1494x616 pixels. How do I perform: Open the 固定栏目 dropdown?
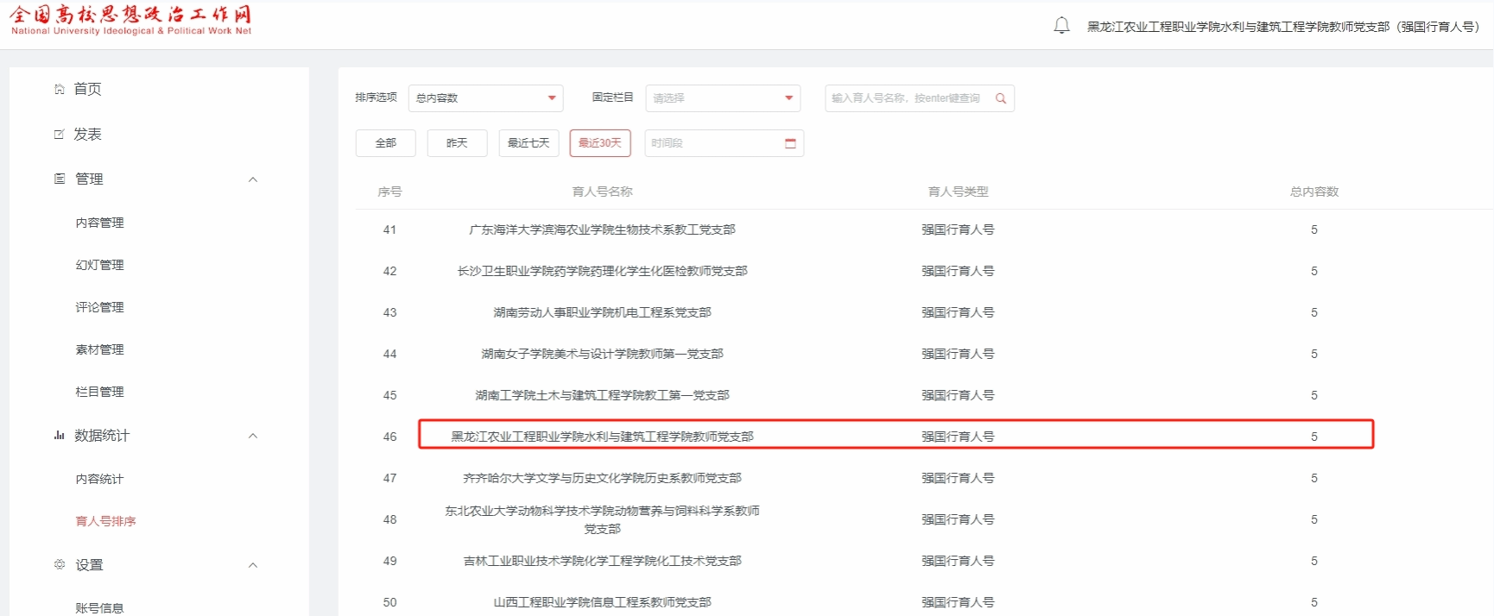pos(722,98)
